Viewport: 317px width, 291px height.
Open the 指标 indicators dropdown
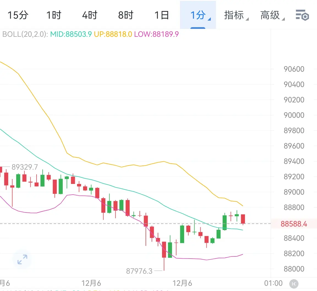(236, 15)
